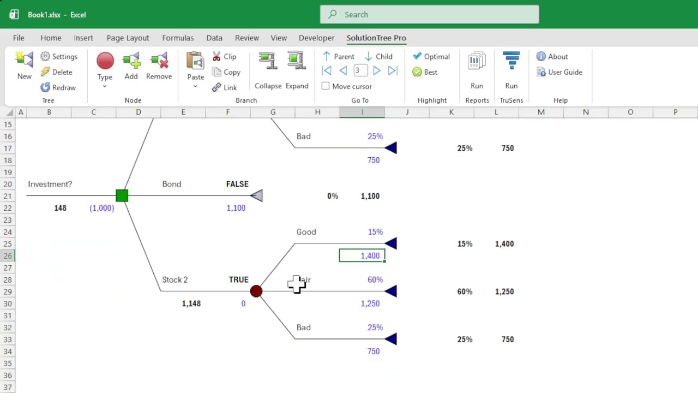Go to previous node arrow
The width and height of the screenshot is (698, 393).
click(x=343, y=70)
